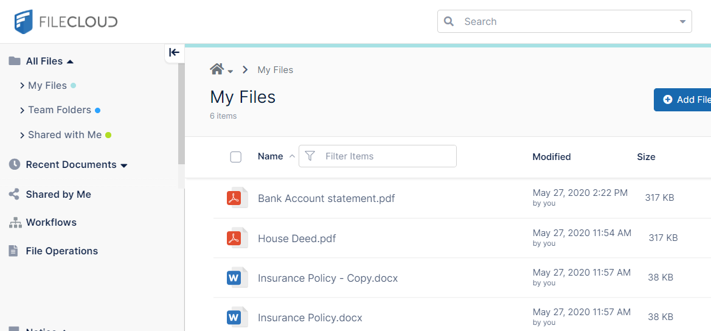This screenshot has width=711, height=331.
Task: Click the Word icon for Insurance Policy.docx
Action: [234, 318]
